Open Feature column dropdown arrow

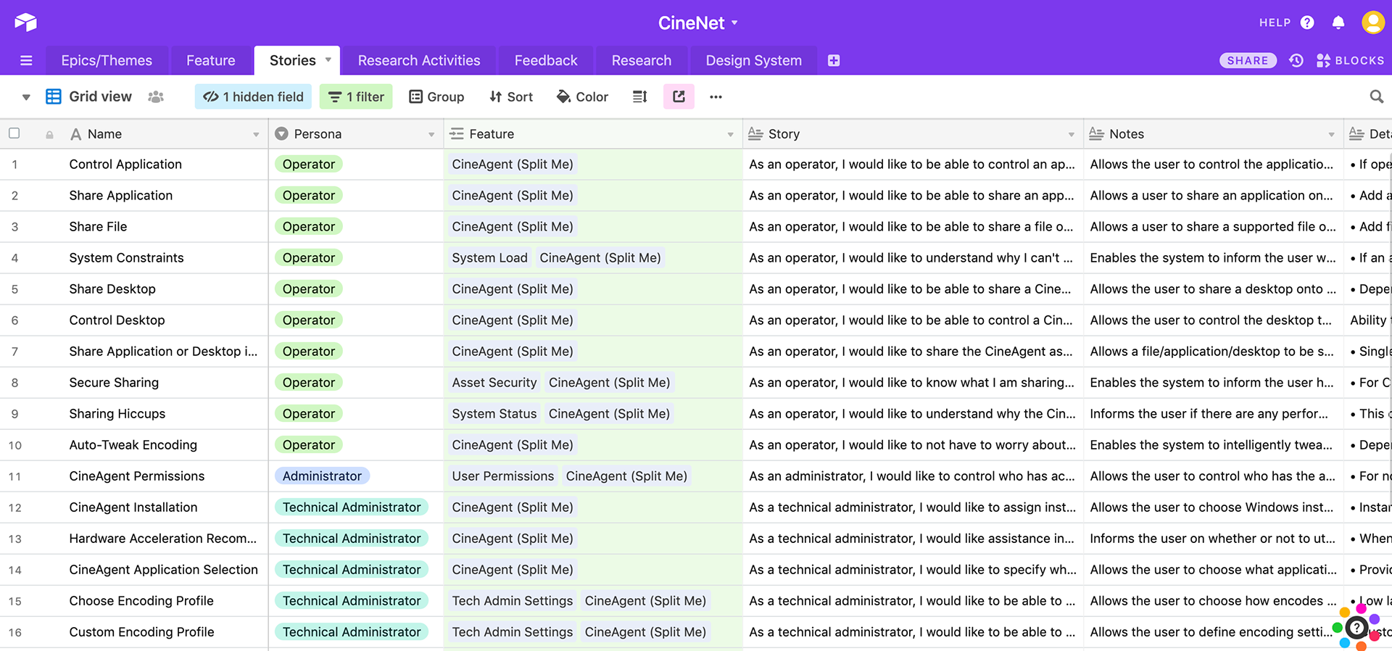click(730, 135)
